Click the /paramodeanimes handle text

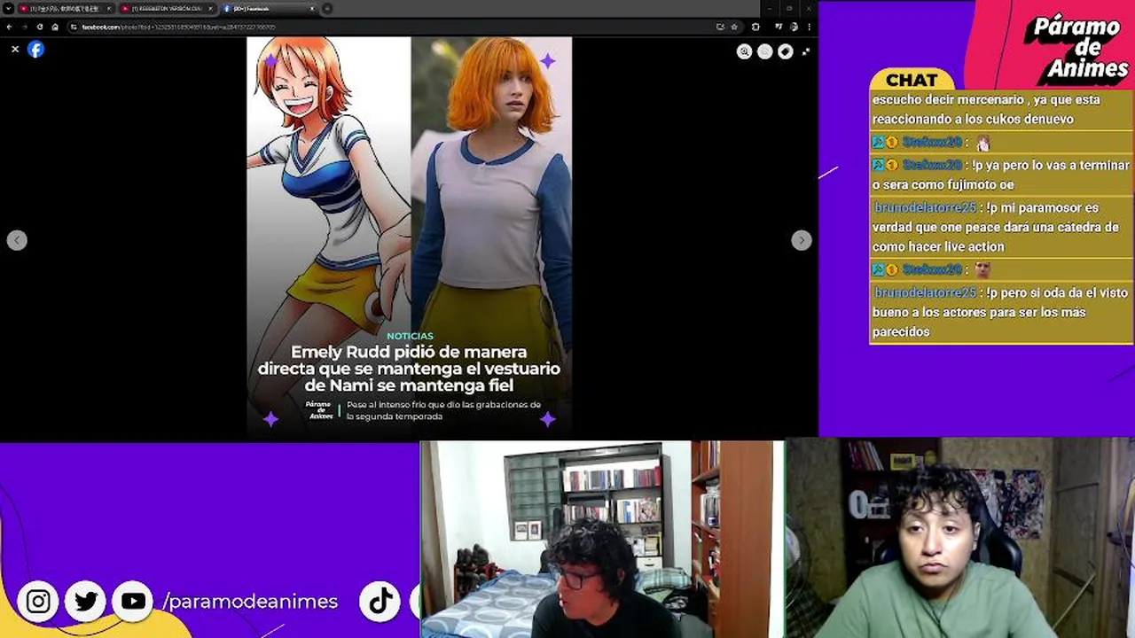[250, 602]
